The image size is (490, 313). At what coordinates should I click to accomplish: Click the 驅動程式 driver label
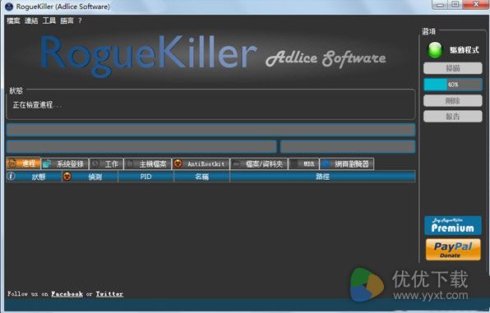pos(465,50)
